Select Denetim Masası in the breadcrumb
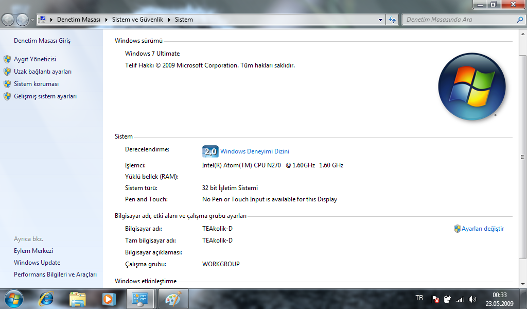 click(79, 20)
